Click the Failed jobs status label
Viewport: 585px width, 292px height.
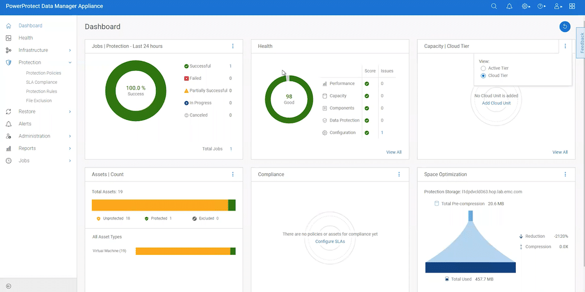coord(195,78)
